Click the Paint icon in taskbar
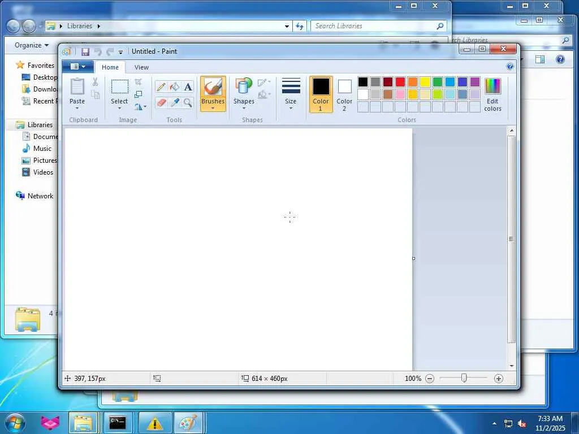The width and height of the screenshot is (579, 434). tap(188, 423)
